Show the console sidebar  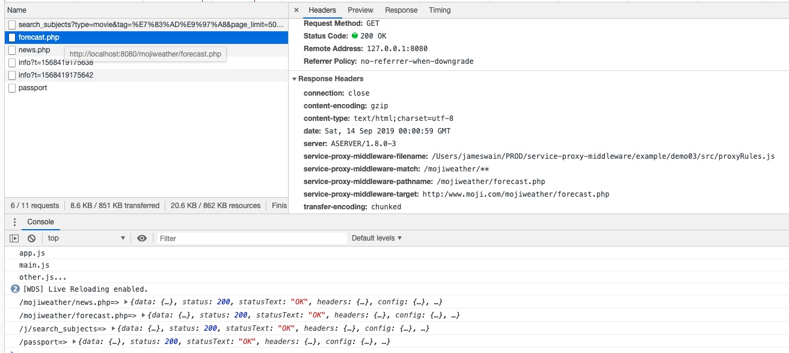pos(14,238)
